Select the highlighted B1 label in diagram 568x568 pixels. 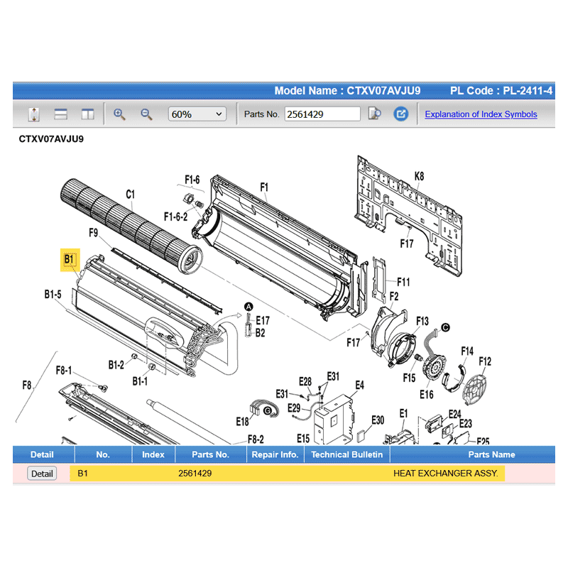coord(70,260)
